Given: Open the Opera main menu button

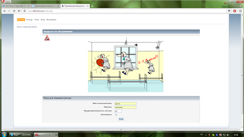Looking at the screenshot, I should [x=6, y=2].
